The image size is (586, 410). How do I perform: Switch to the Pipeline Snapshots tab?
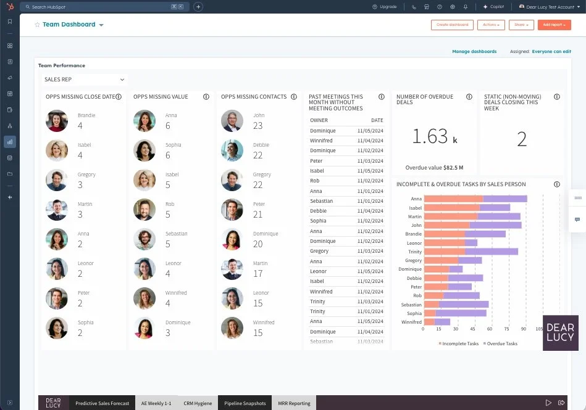click(245, 403)
